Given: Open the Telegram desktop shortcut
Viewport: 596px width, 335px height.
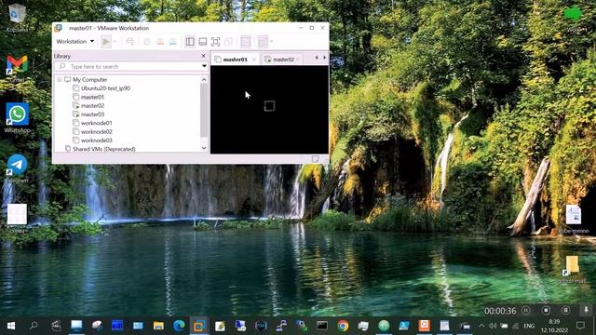Looking at the screenshot, I should tap(17, 168).
